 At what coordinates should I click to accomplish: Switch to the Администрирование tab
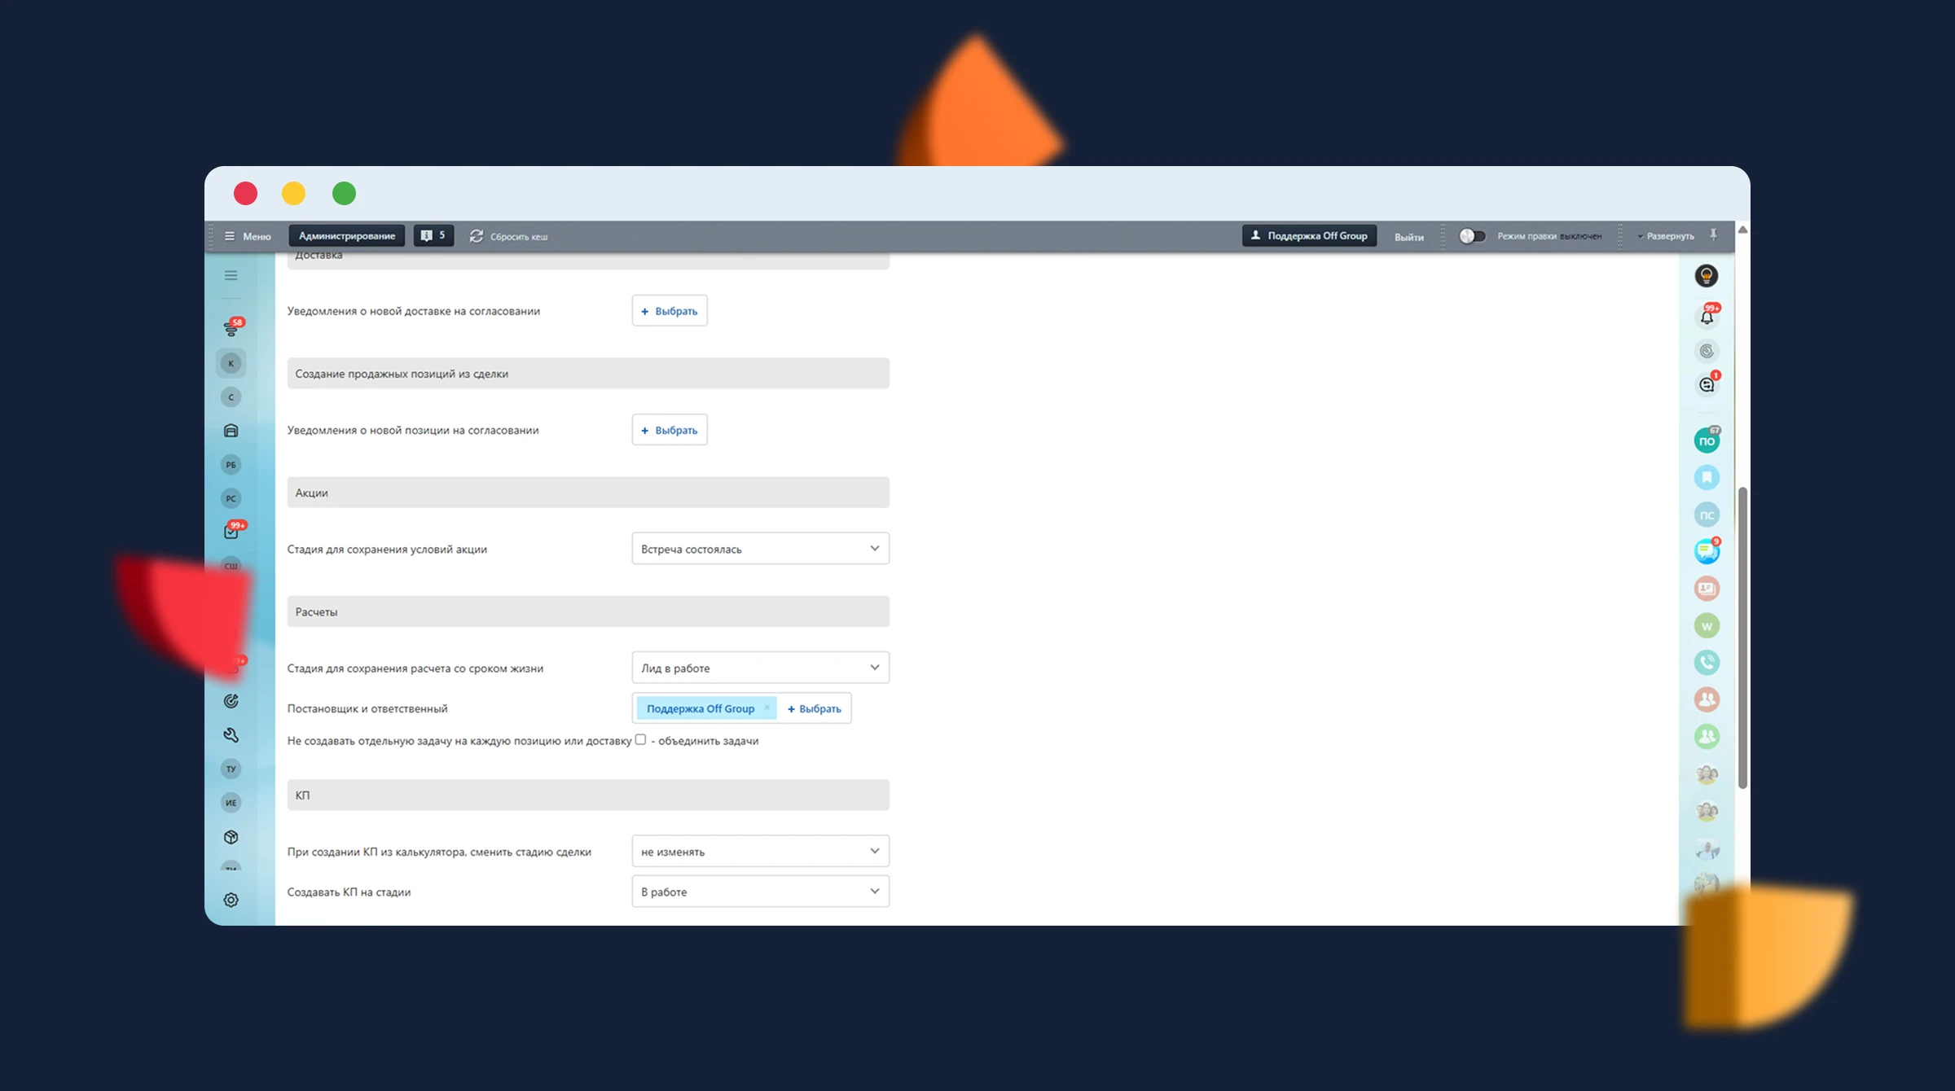click(346, 236)
